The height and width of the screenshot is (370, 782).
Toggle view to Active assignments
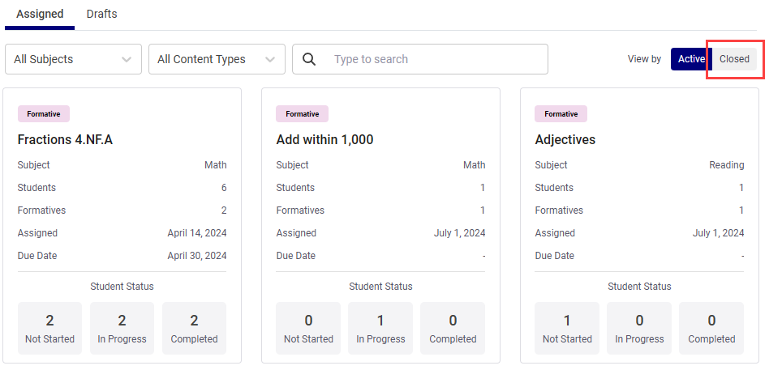click(x=690, y=59)
